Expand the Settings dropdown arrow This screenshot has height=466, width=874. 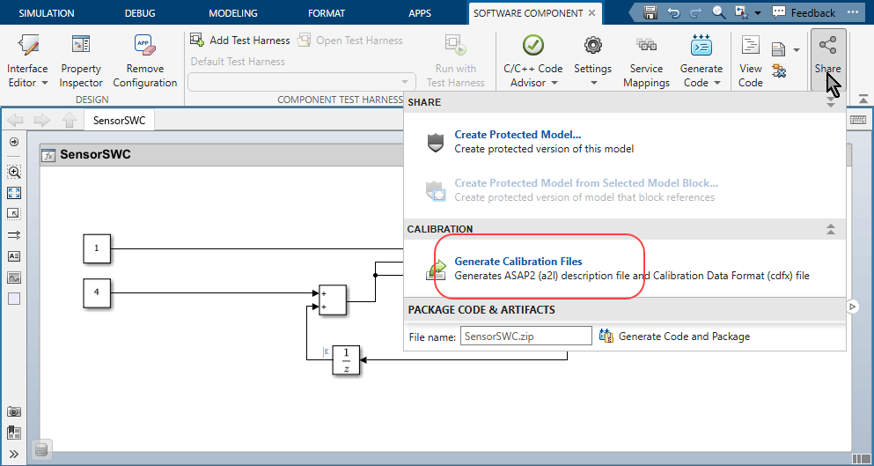593,83
